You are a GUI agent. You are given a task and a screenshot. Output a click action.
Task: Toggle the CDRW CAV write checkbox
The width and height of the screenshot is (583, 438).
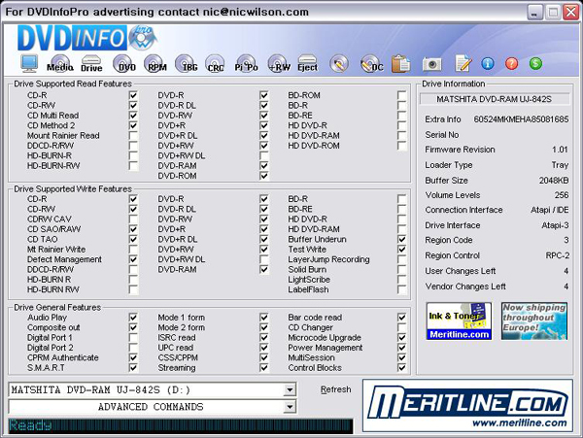coord(133,219)
